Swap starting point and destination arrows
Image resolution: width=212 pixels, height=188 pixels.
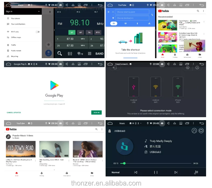[152, 15]
